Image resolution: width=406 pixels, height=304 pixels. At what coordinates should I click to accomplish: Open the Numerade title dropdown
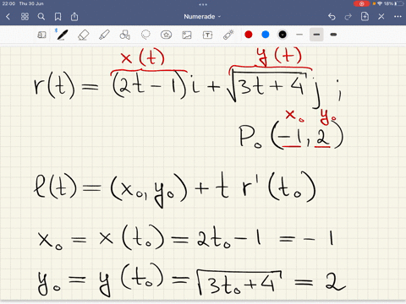click(x=202, y=17)
